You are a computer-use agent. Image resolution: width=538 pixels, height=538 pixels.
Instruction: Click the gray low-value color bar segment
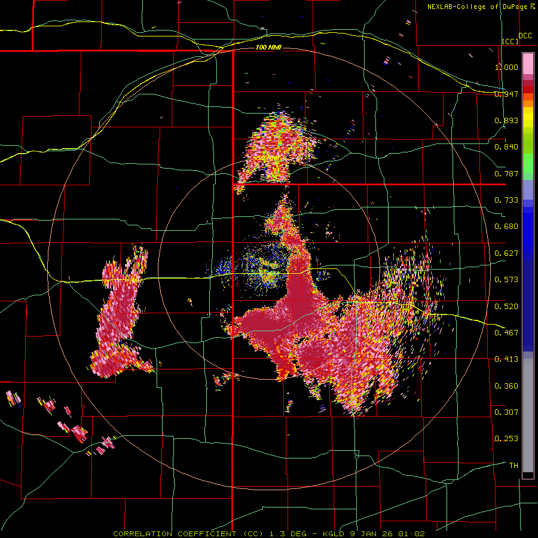click(528, 415)
